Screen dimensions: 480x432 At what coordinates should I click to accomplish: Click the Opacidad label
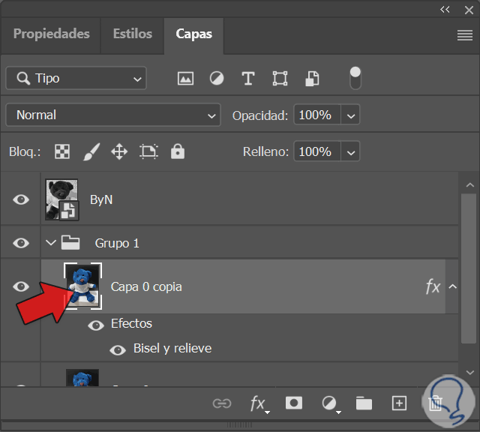[260, 115]
